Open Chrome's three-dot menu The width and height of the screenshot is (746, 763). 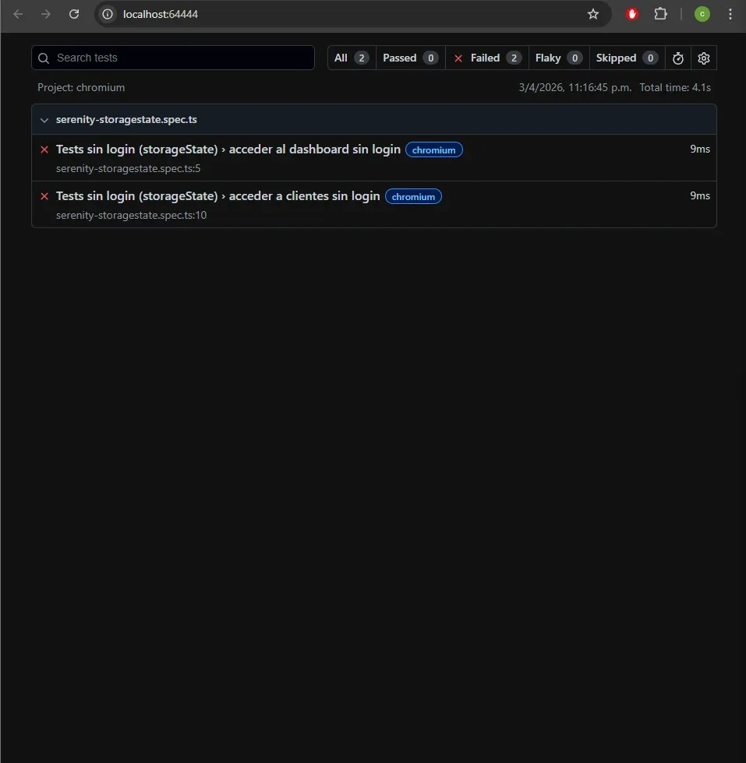[x=730, y=13]
